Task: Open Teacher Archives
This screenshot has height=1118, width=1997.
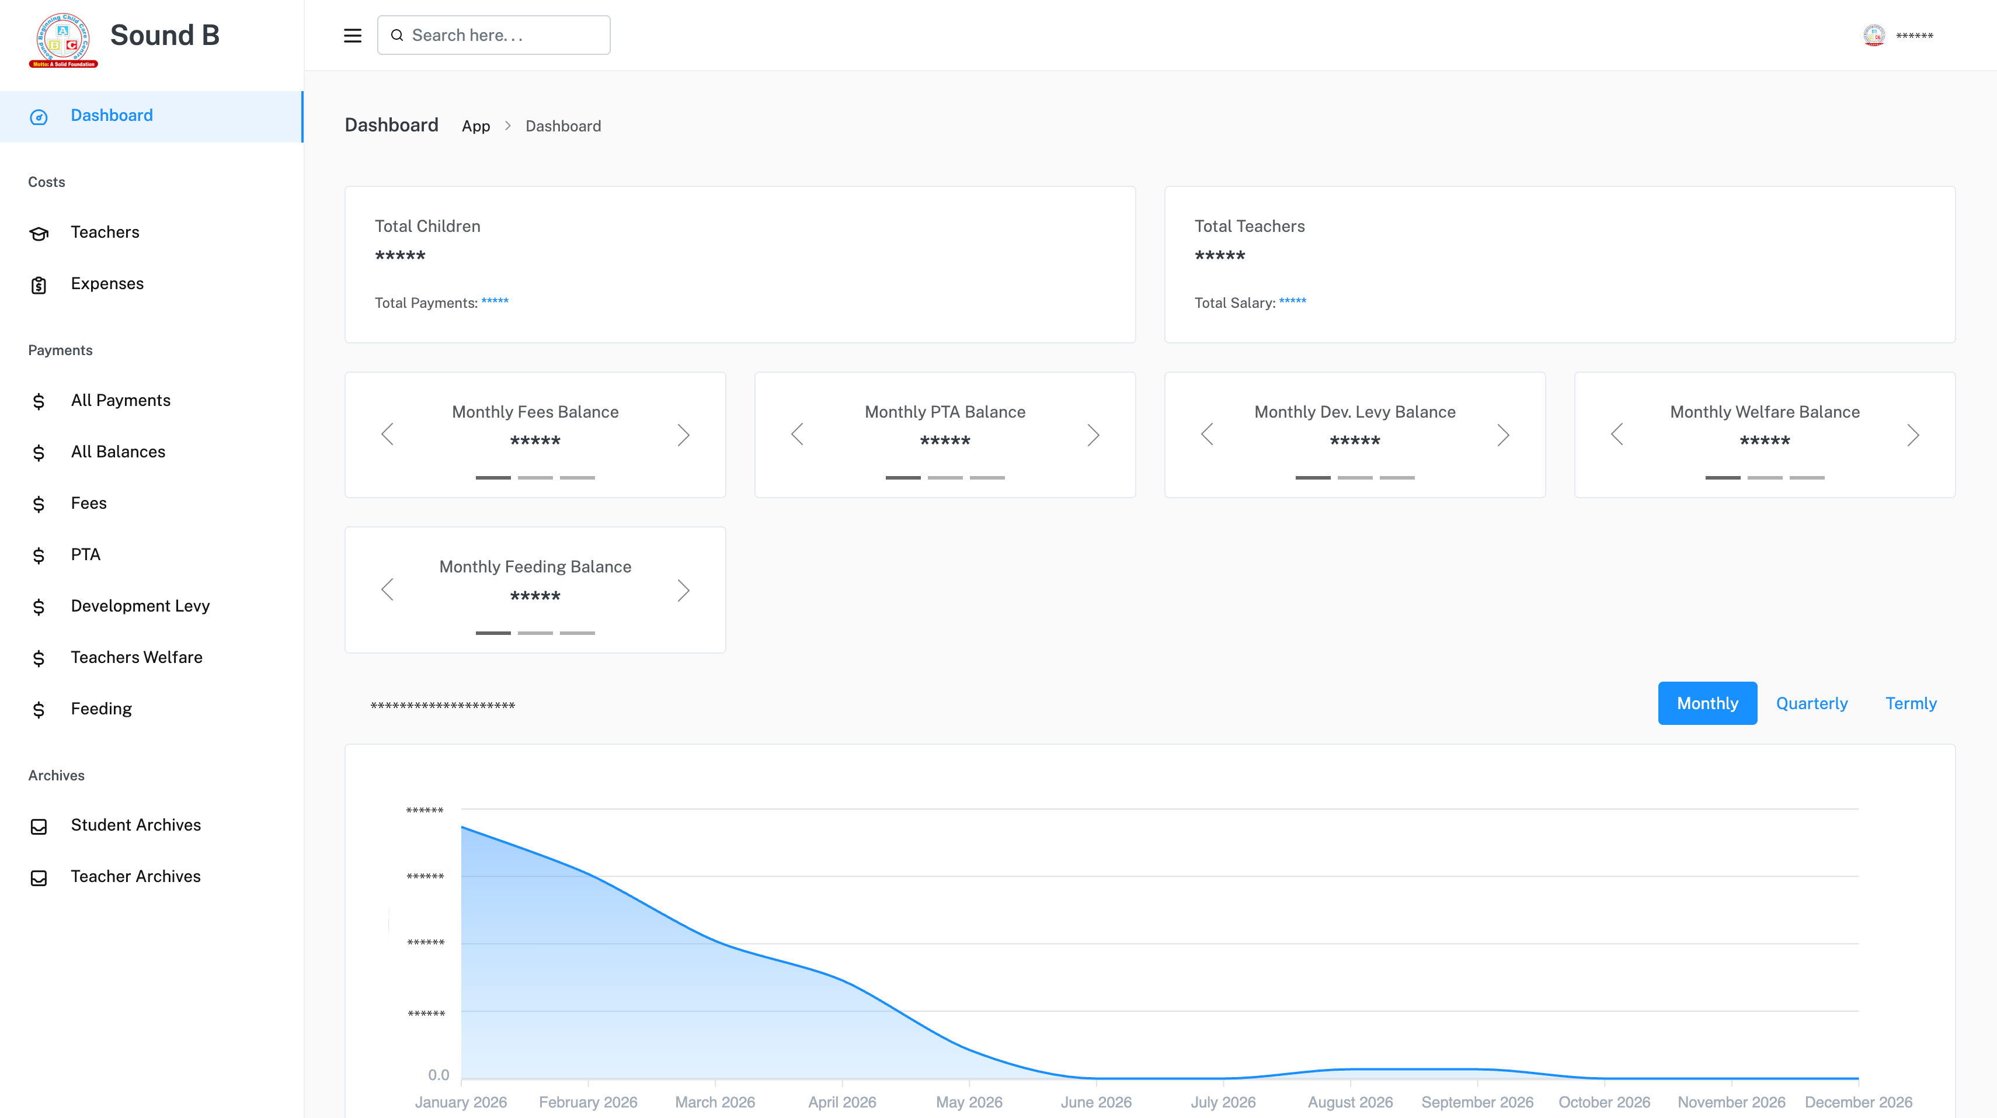Action: point(152,877)
